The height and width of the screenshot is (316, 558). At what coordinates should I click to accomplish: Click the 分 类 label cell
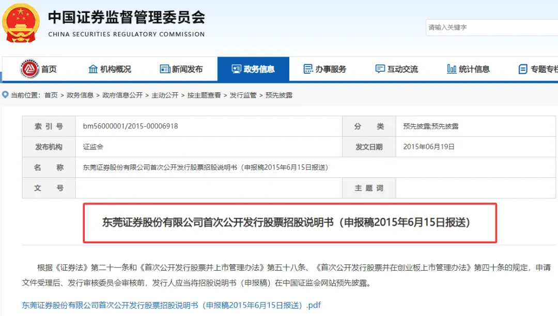(x=369, y=126)
